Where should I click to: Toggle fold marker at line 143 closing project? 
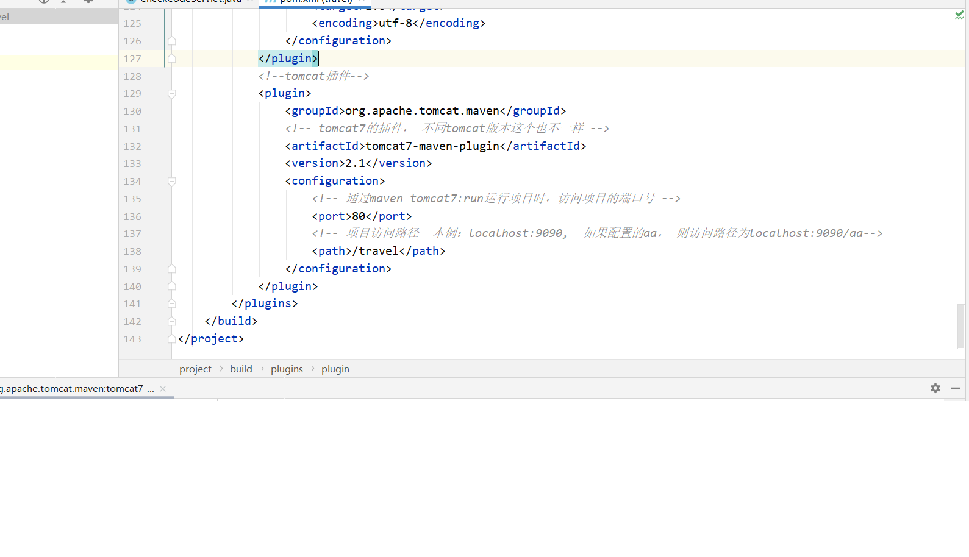point(172,339)
